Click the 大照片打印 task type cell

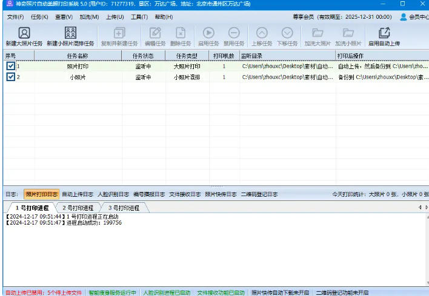click(187, 66)
